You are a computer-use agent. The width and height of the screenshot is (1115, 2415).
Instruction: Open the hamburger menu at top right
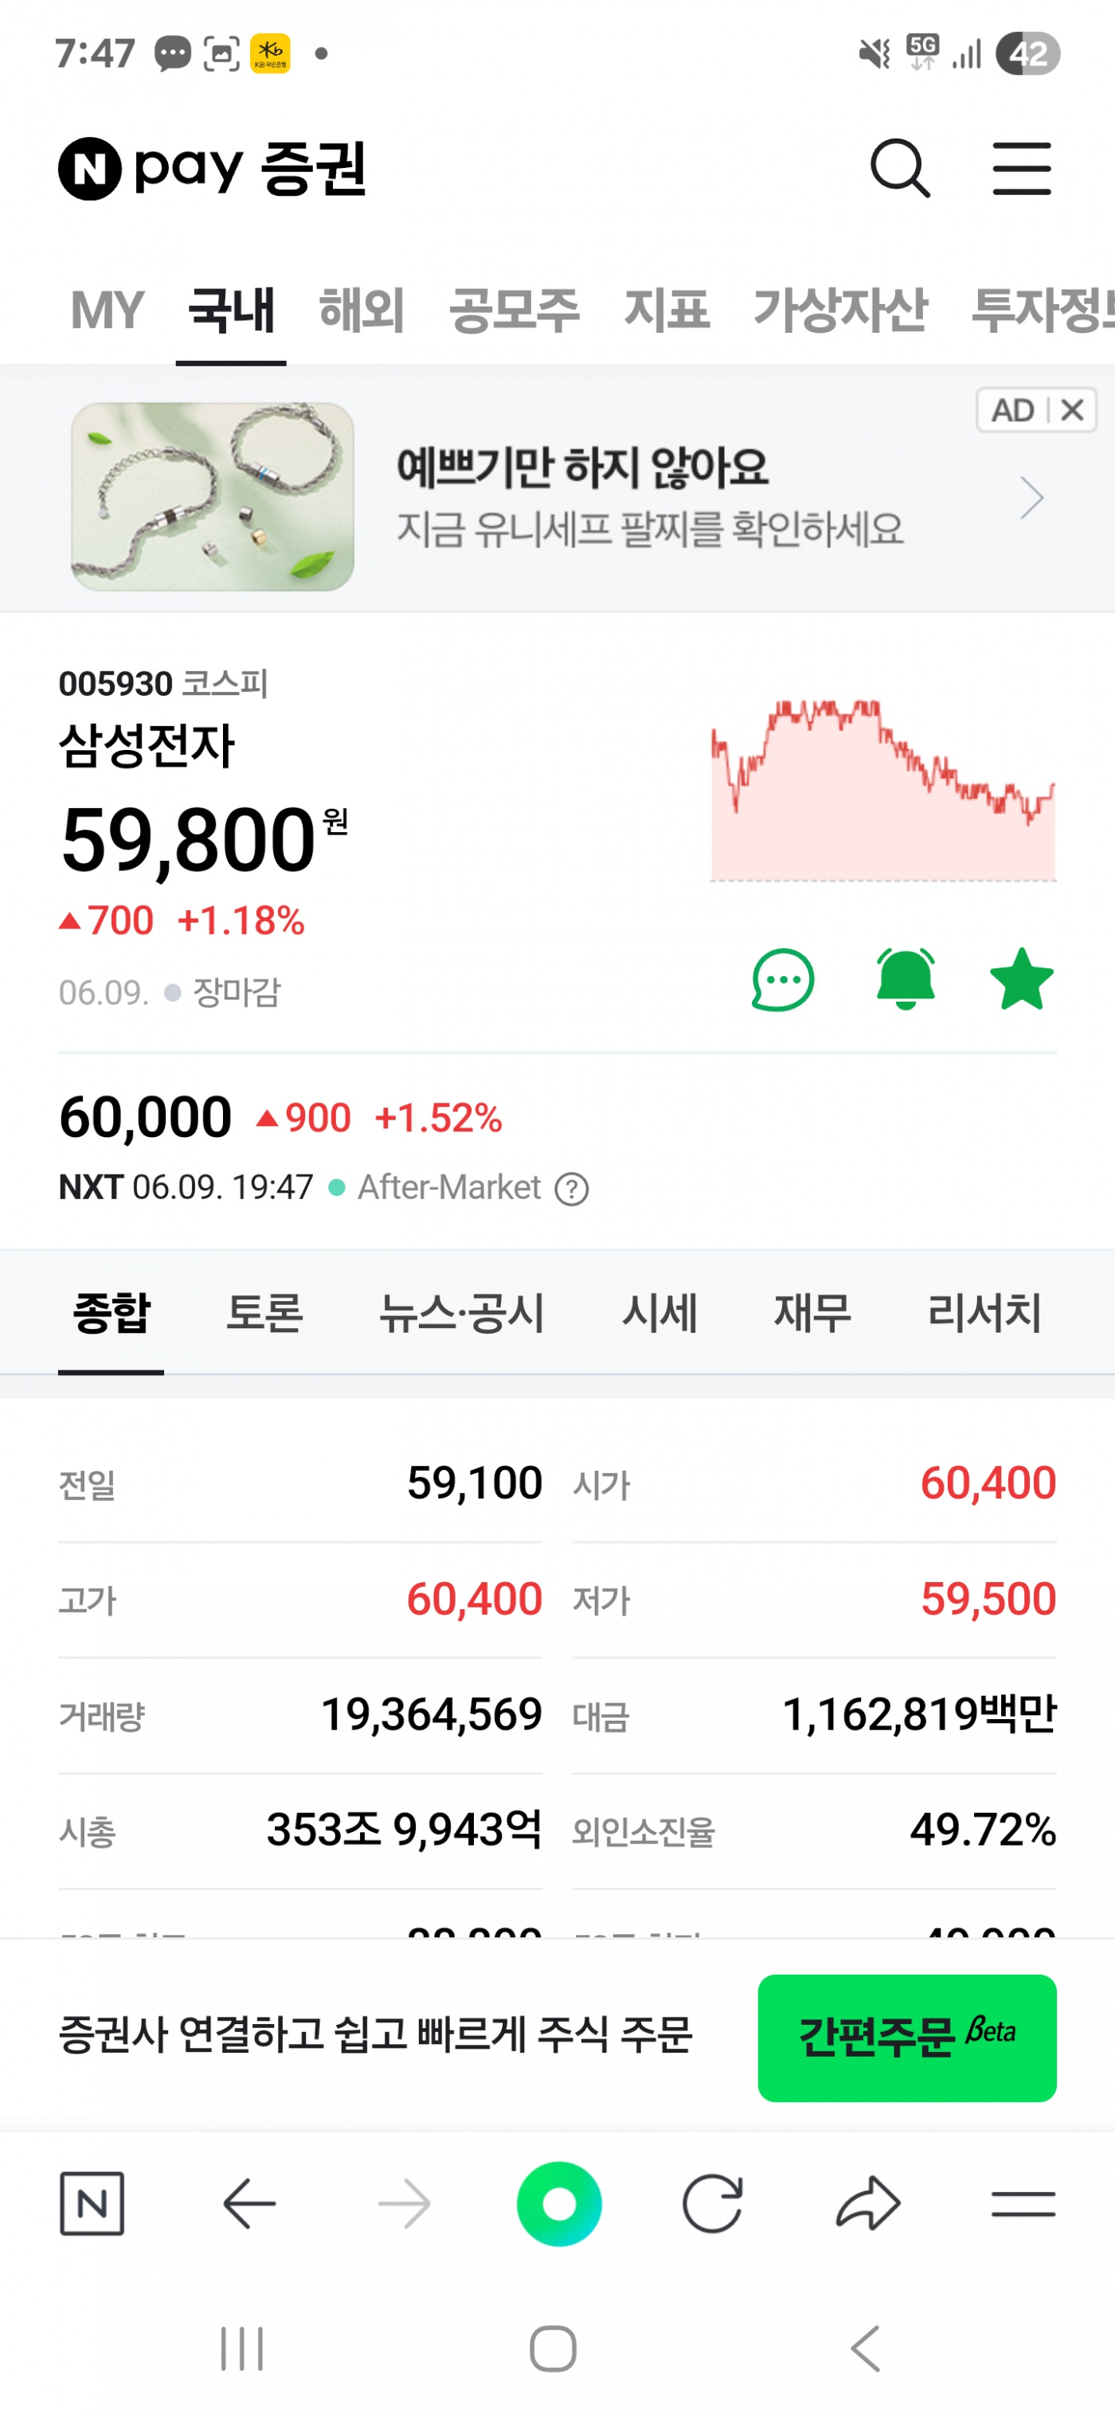point(1021,170)
